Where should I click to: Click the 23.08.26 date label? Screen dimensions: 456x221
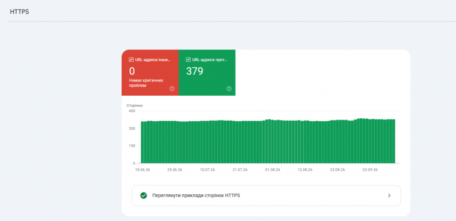[x=338, y=170]
